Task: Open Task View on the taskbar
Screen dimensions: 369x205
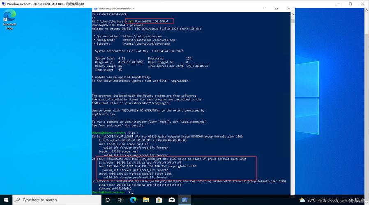Action: coord(120,200)
